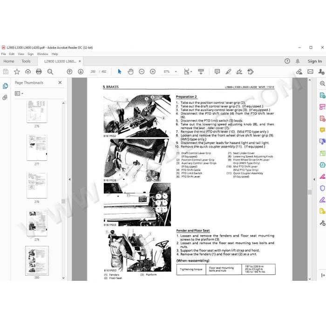Click the current page number field
This screenshot has width=326, height=326.
pyautogui.click(x=93, y=72)
